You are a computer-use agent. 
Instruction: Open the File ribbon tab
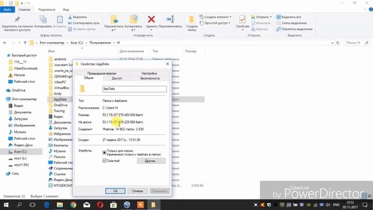(x=8, y=9)
